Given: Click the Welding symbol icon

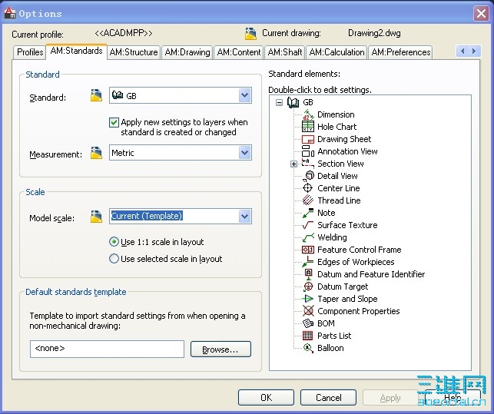Looking at the screenshot, I should tap(308, 237).
